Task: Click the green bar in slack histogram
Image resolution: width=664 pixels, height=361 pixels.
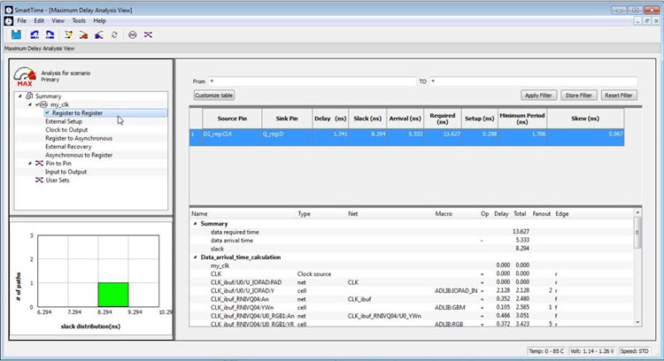Action: 113,294
